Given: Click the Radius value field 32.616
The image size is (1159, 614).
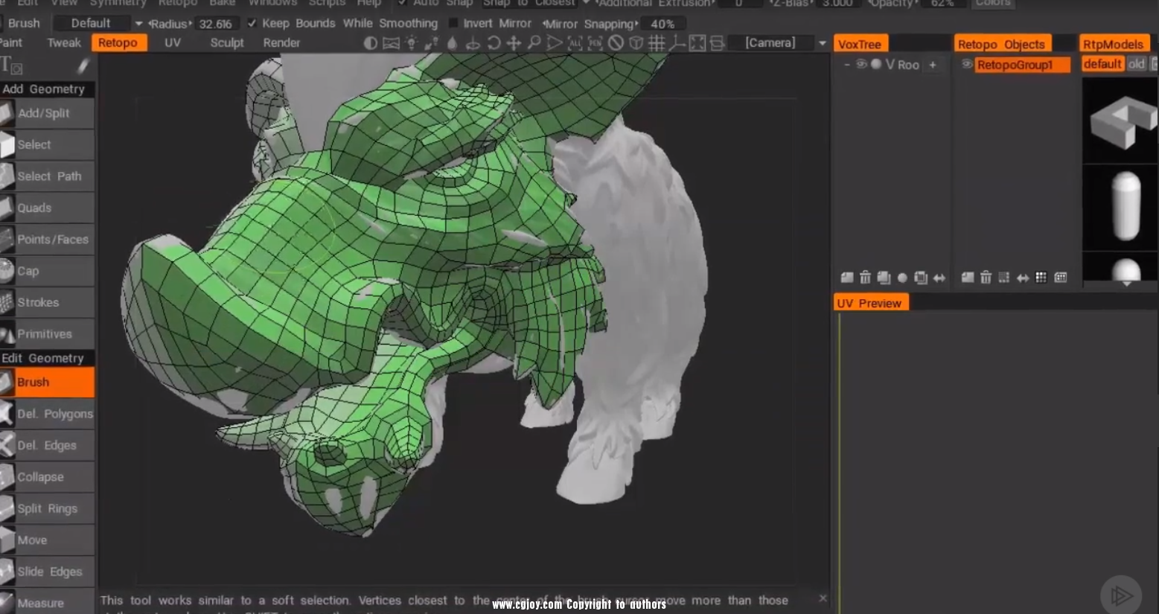Looking at the screenshot, I should [x=216, y=24].
